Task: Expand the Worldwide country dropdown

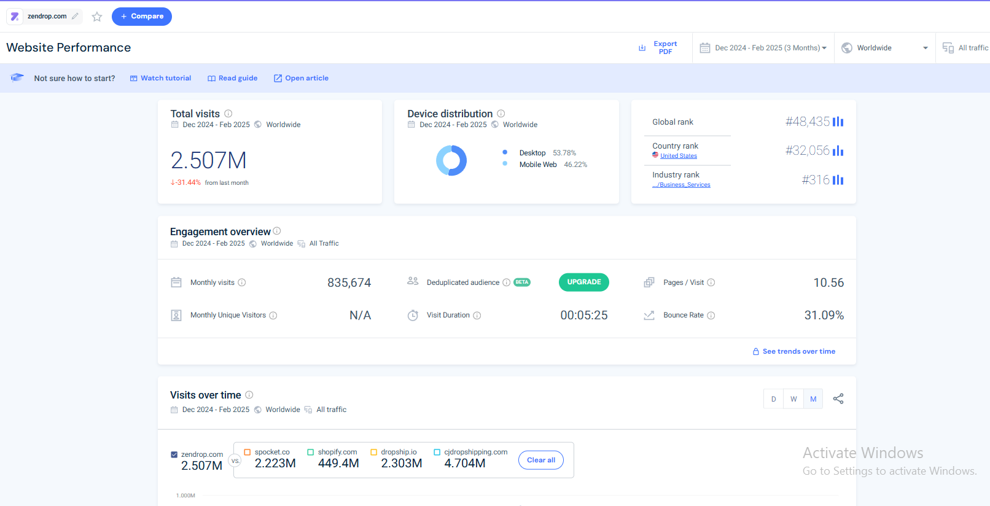Action: [884, 48]
